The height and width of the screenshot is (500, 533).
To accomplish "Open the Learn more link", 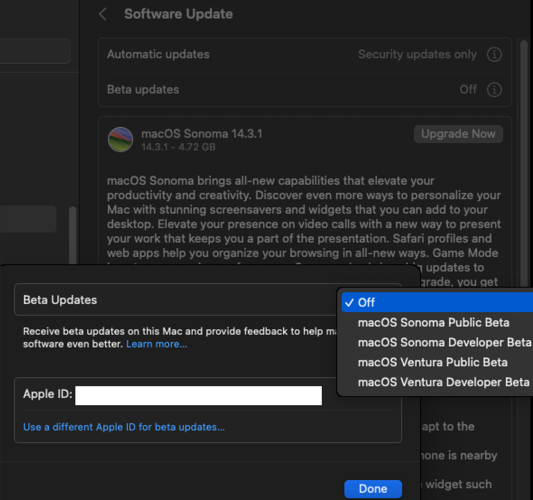I will tap(156, 344).
